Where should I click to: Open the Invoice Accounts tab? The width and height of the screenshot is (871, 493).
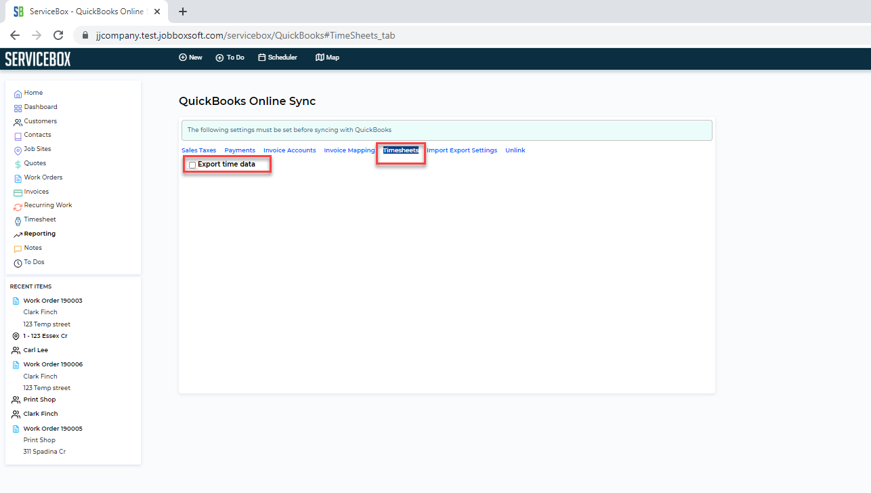point(290,150)
